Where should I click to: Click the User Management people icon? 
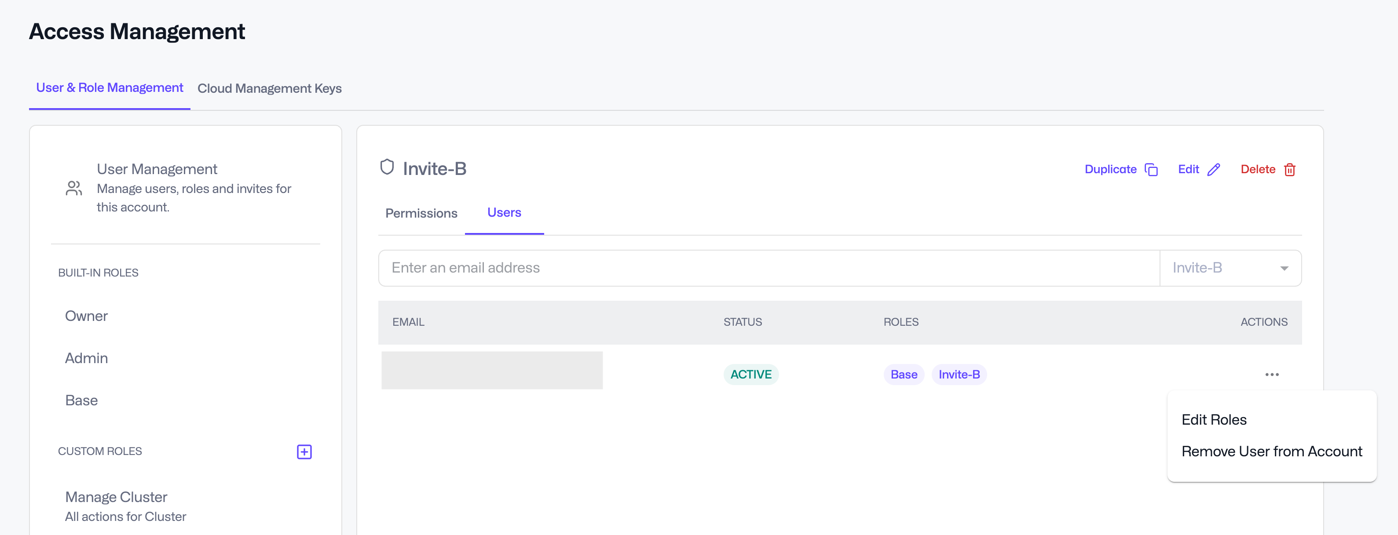74,188
